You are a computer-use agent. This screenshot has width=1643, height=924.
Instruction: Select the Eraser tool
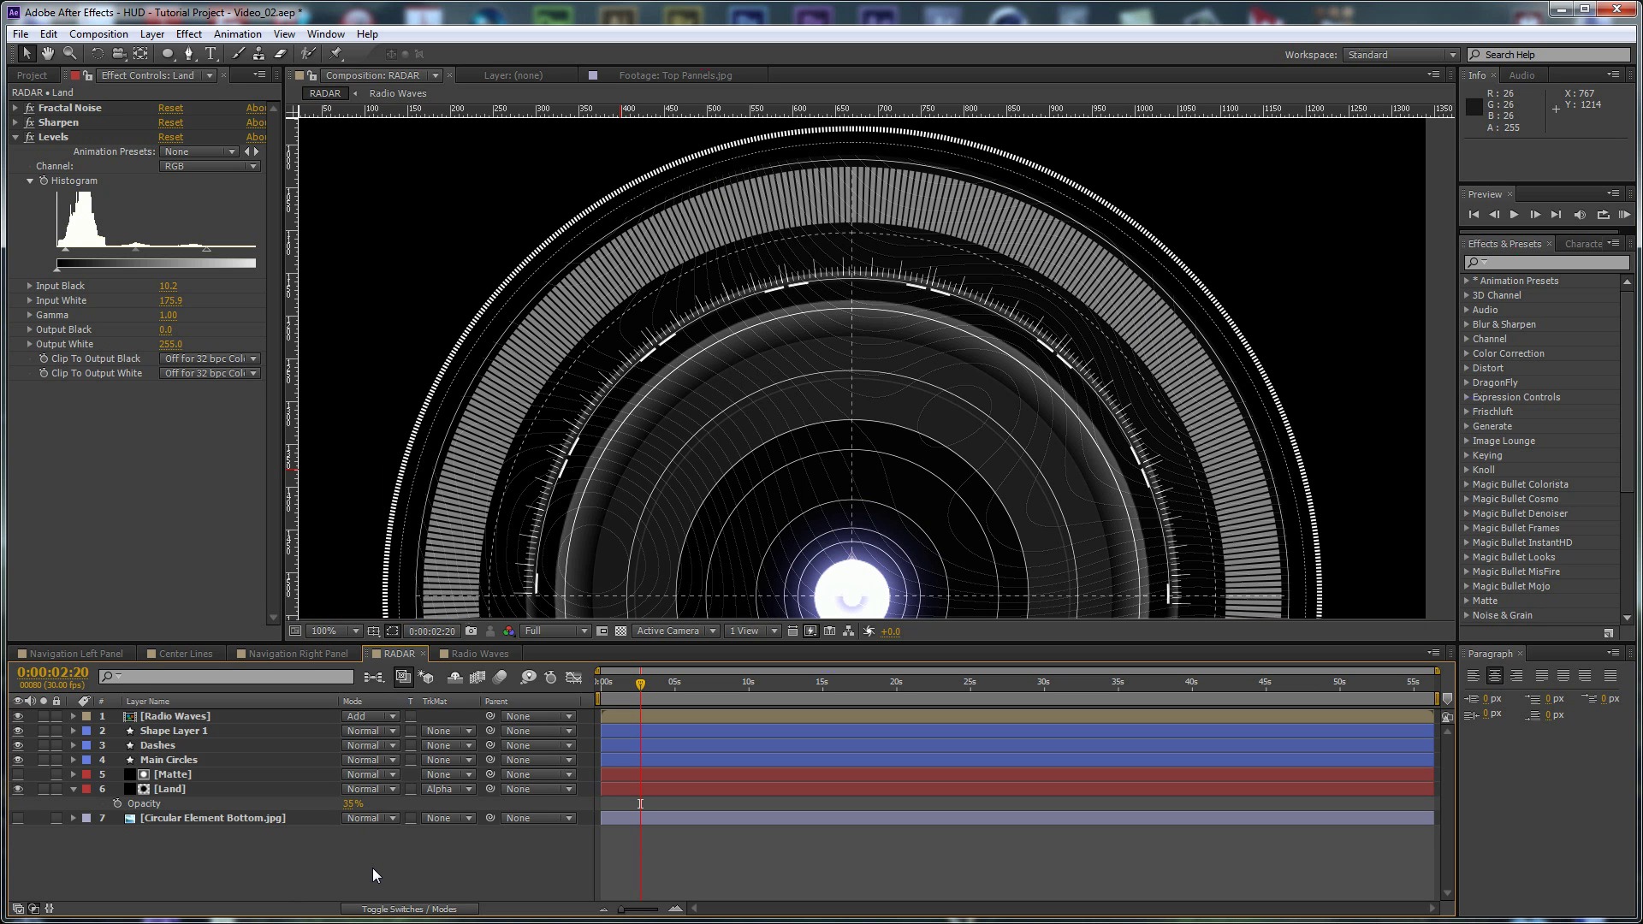click(280, 54)
